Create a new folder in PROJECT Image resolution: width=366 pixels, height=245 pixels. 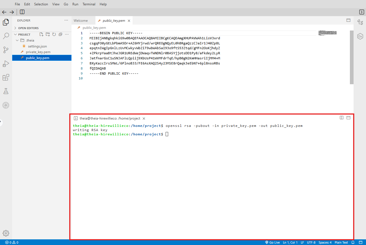click(48, 34)
